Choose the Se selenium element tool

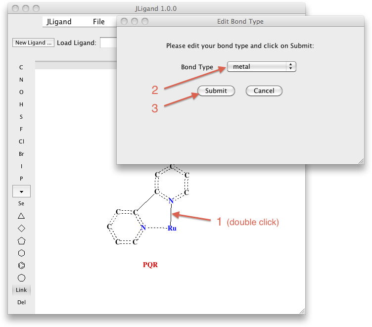tap(21, 203)
